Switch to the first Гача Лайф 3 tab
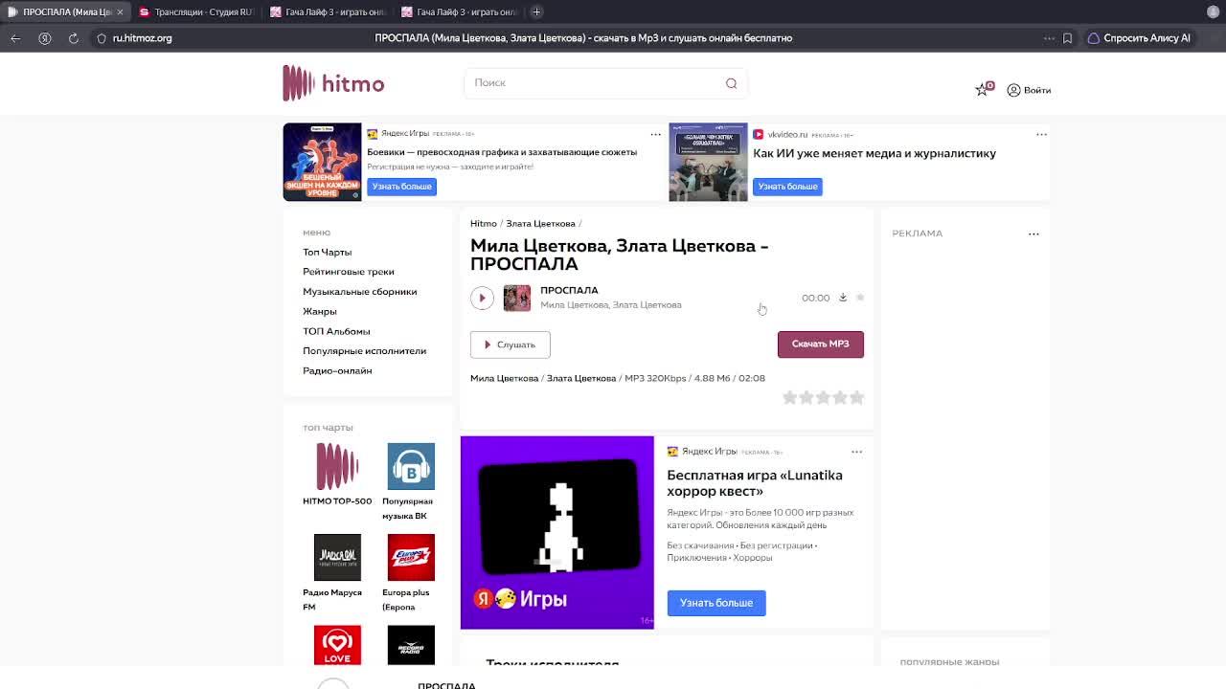 [x=328, y=11]
